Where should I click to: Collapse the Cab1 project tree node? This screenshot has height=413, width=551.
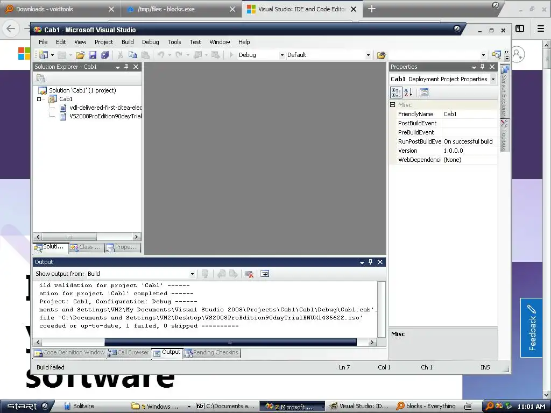[x=39, y=99]
